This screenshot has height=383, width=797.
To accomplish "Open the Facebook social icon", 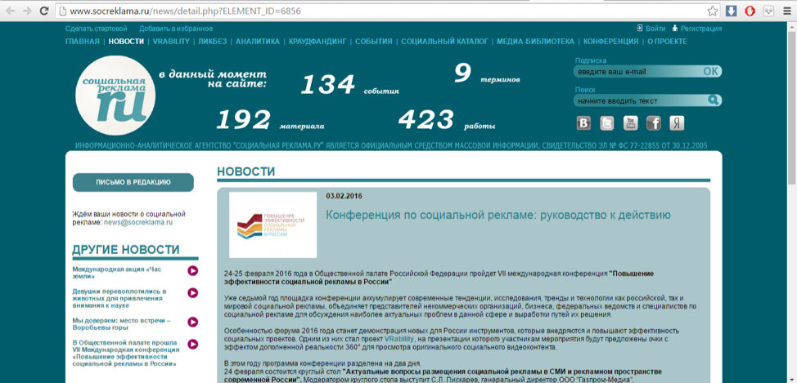I will (654, 123).
